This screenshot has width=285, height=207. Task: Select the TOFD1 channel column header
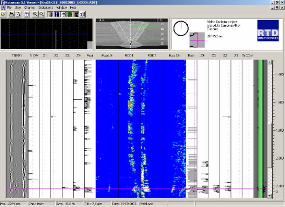coord(17,56)
